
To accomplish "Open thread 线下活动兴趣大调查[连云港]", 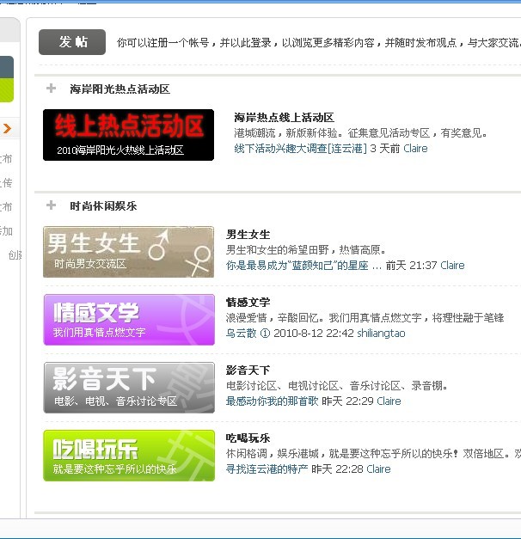I will pyautogui.click(x=301, y=149).
